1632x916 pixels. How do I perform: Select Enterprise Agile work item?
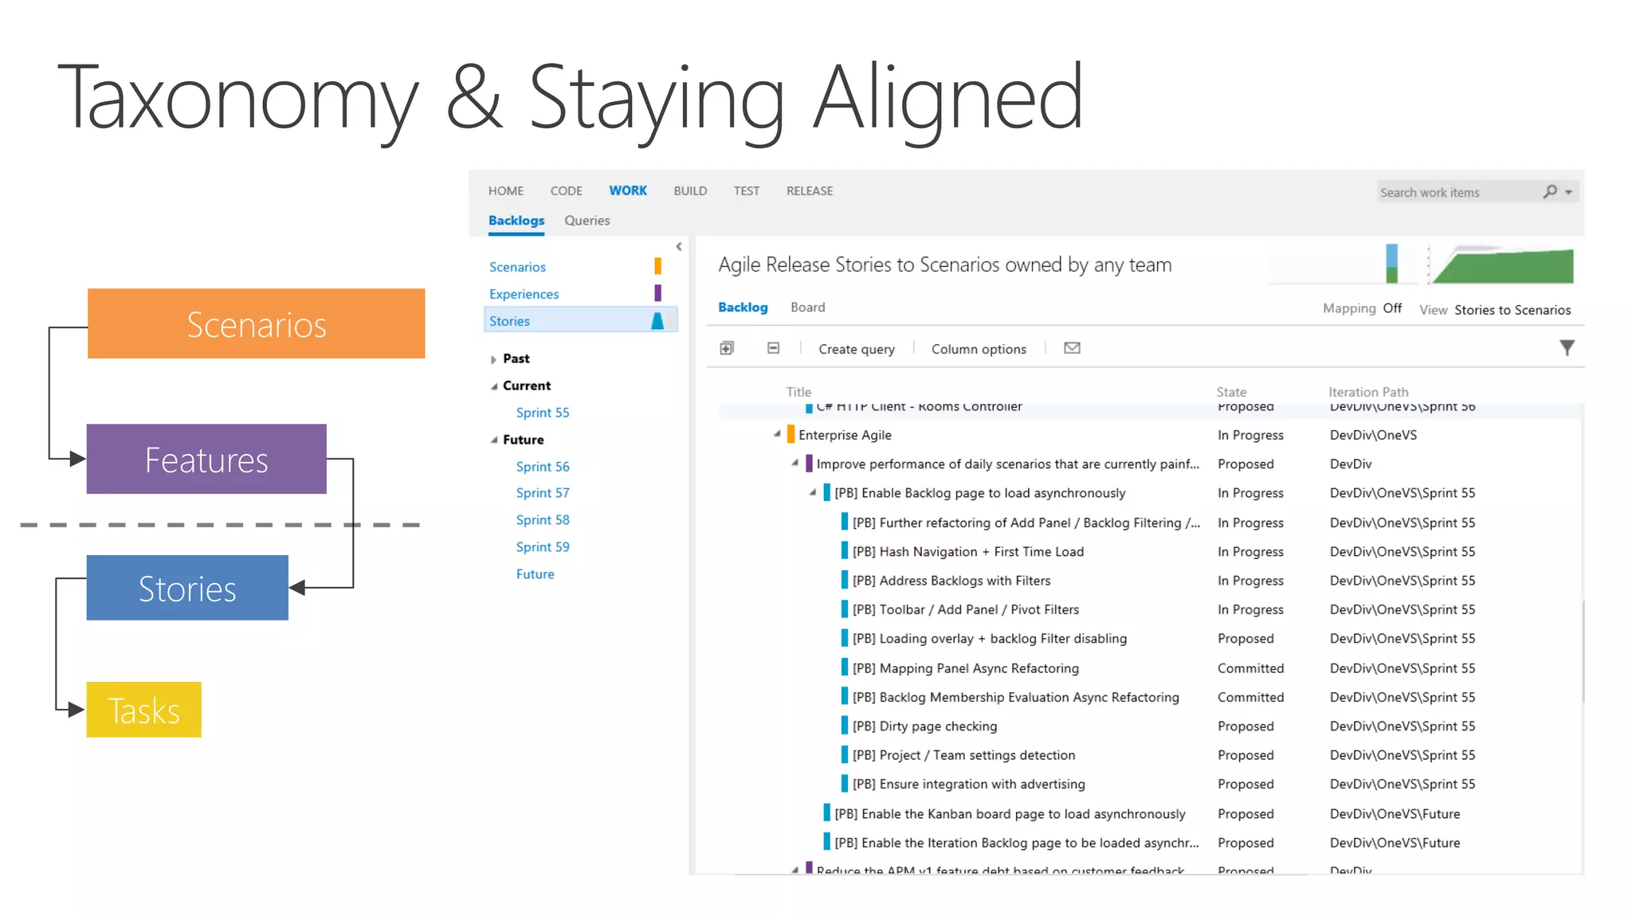point(845,435)
